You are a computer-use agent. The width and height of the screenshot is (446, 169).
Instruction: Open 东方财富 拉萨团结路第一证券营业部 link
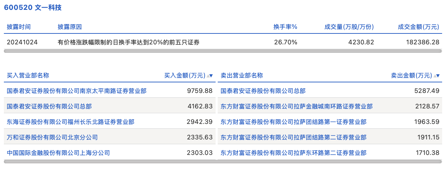(293, 122)
